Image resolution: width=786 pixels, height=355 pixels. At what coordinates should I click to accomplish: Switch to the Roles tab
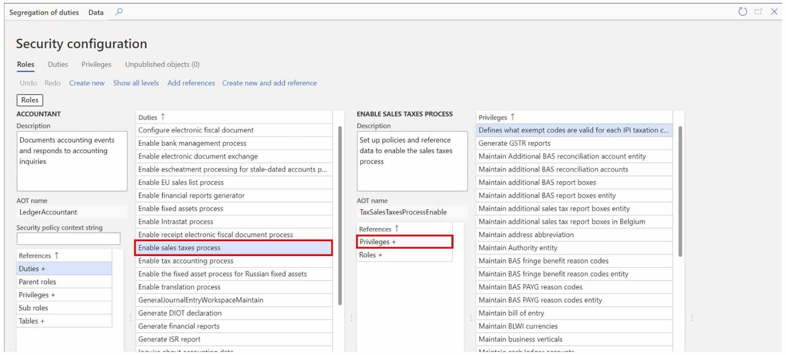(x=26, y=64)
